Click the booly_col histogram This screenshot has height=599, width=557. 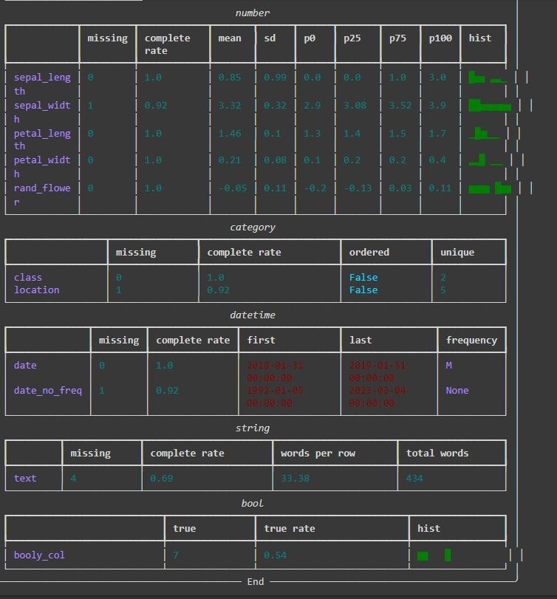(x=434, y=555)
